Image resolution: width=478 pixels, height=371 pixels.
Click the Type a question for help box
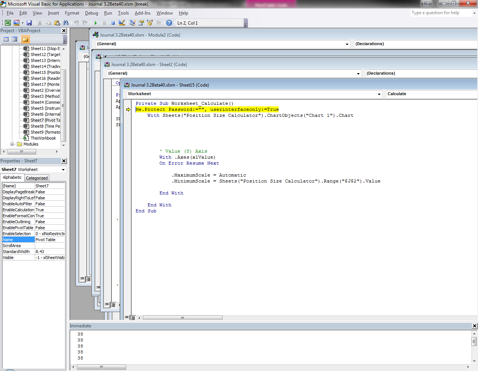[441, 13]
